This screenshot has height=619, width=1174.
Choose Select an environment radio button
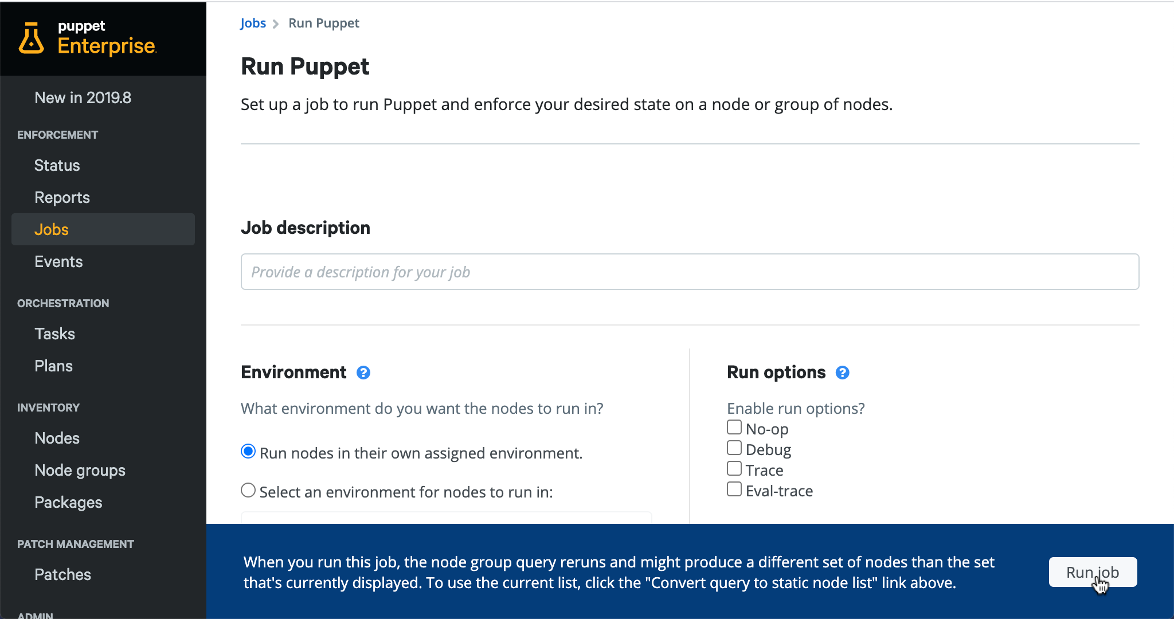click(248, 490)
